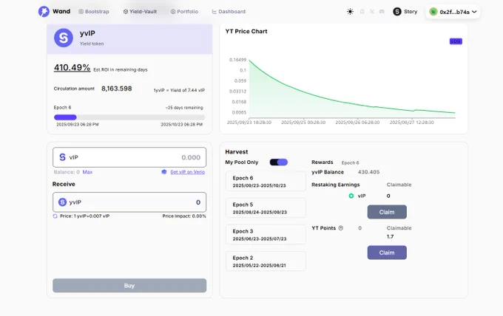Select Epoch 5 in Harvest list
Viewport: 503px width, 316px height.
[266, 207]
